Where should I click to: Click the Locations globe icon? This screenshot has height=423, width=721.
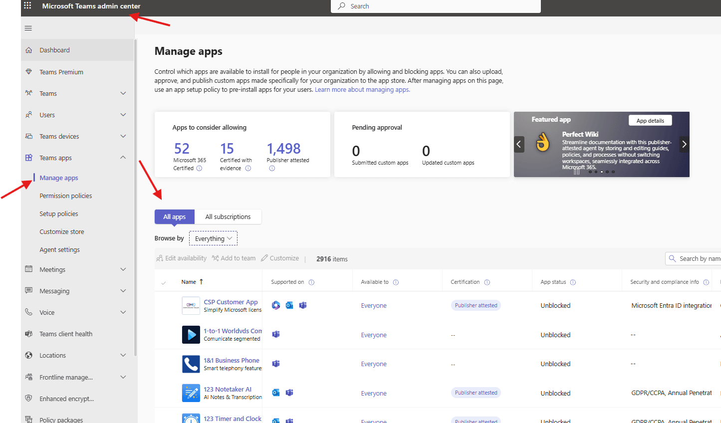28,355
